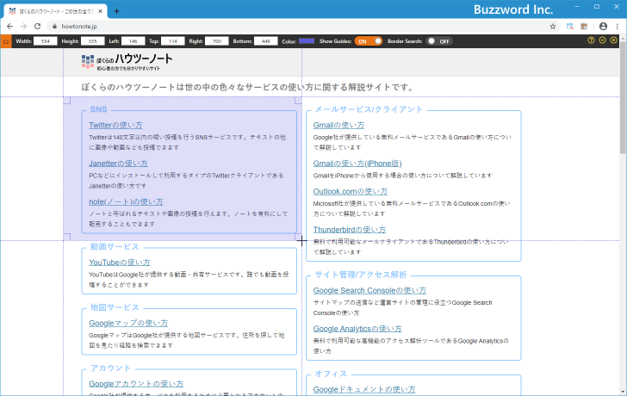Viewport: 627px width, 396px height.
Task: Open the Chrome profile avatar
Action: coord(603,27)
